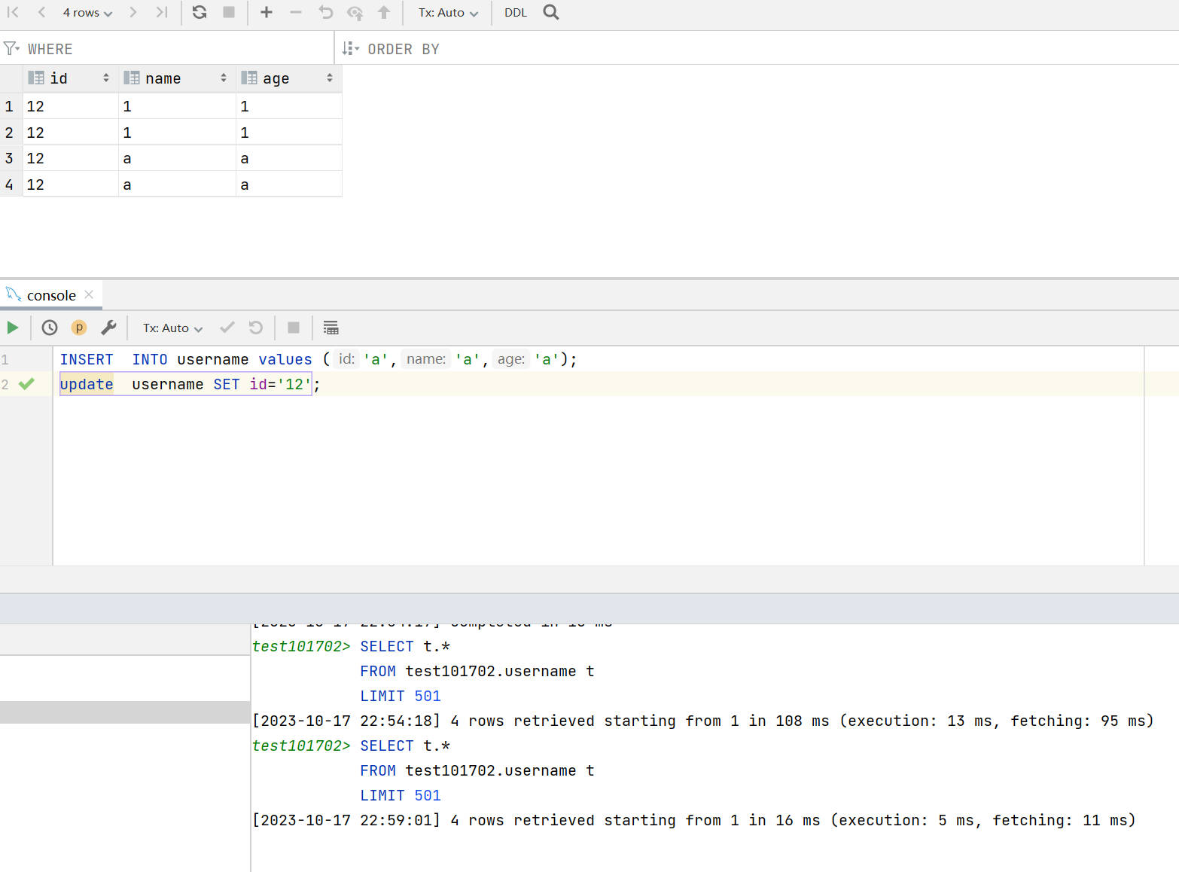Image resolution: width=1179 pixels, height=872 pixels.
Task: Close the console tab
Action: point(89,294)
